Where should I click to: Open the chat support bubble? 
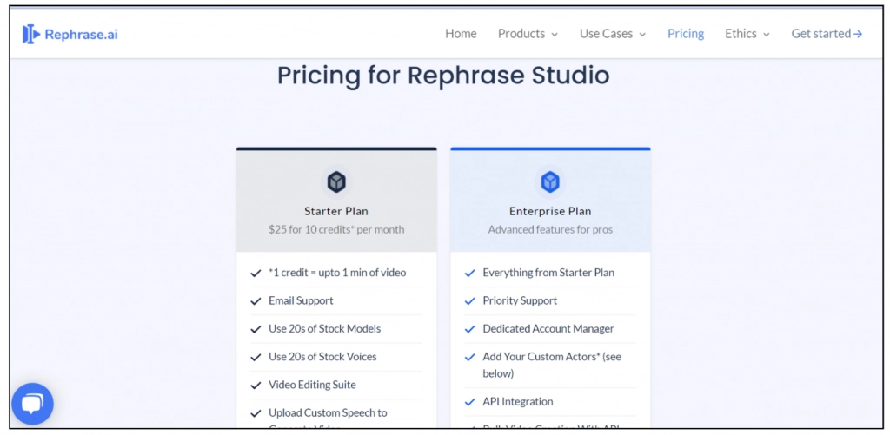coord(32,404)
